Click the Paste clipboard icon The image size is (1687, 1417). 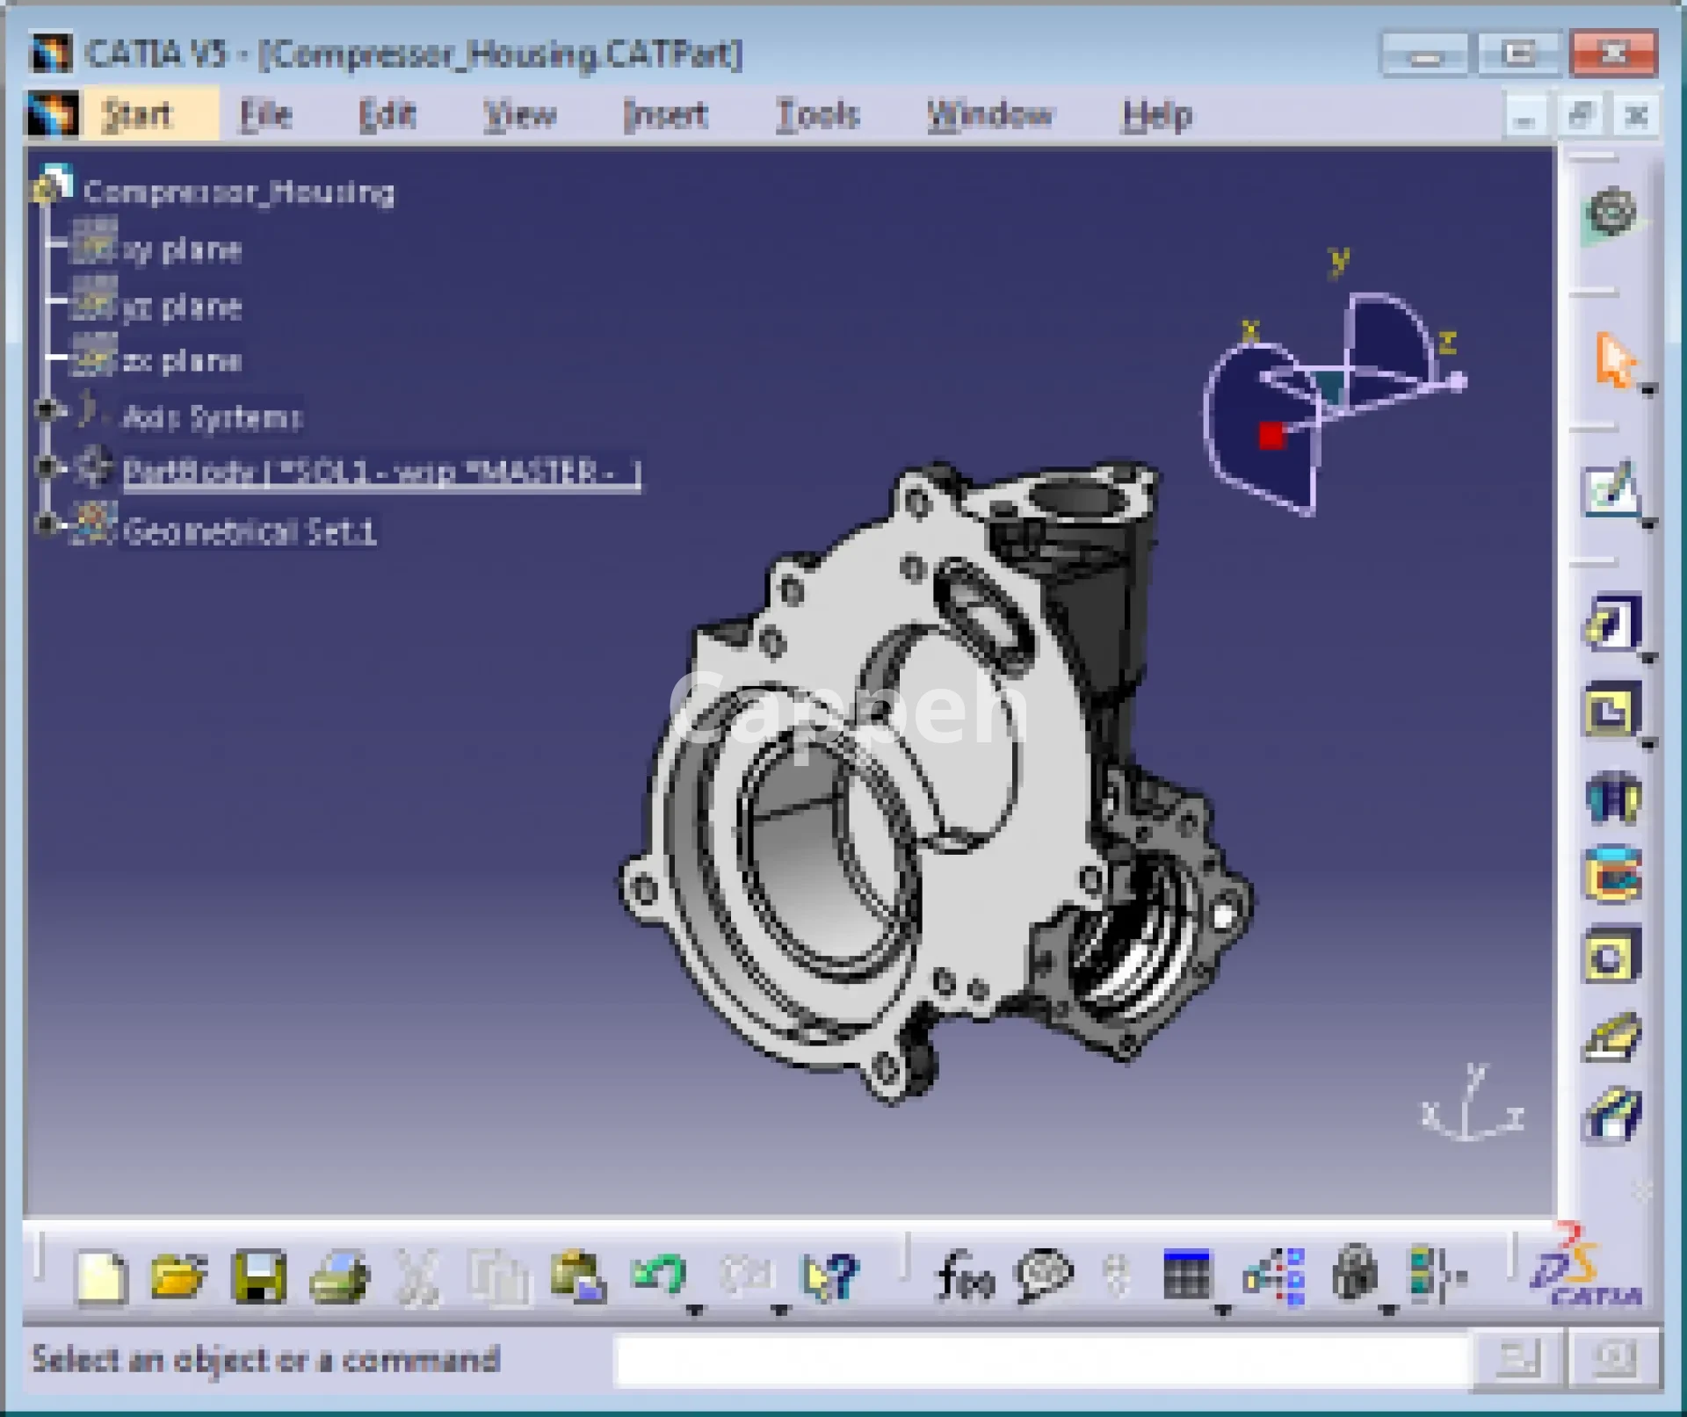pos(577,1275)
